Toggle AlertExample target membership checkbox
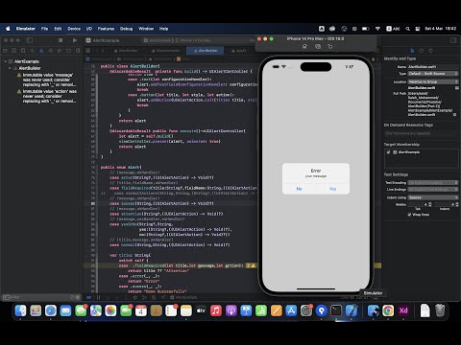The width and height of the screenshot is (461, 345). pos(388,152)
